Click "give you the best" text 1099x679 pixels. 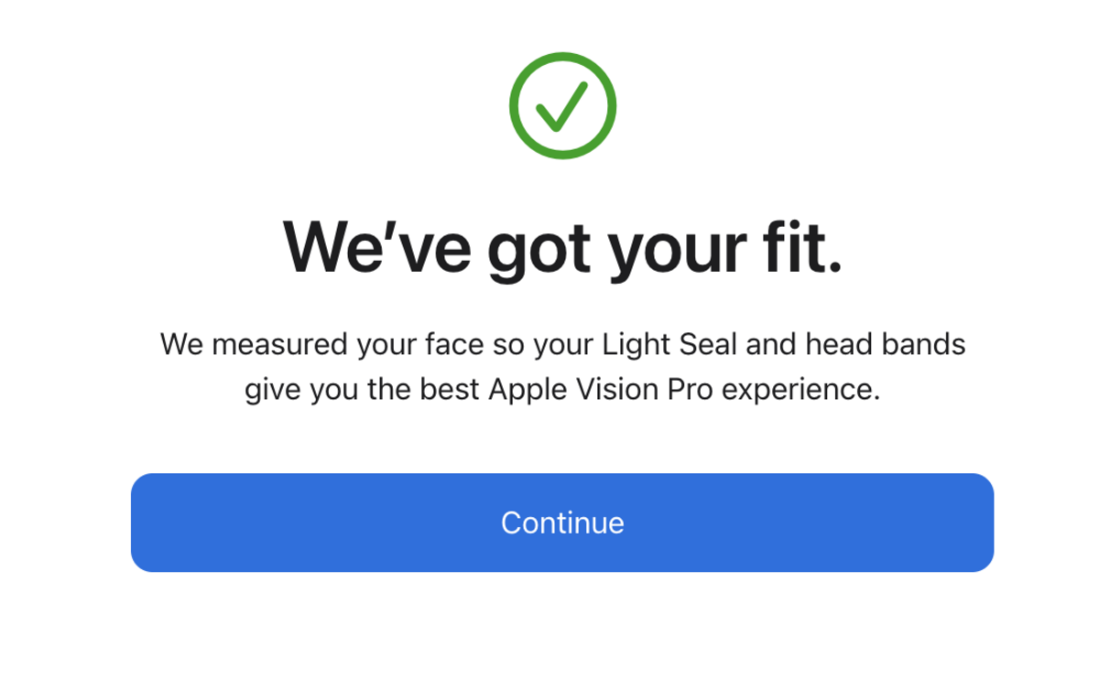pos(363,392)
